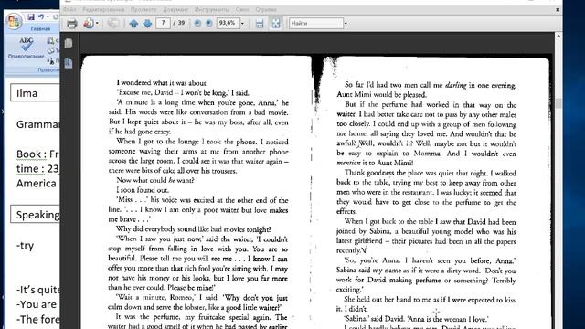Click the zoom in round button

coord(209,23)
